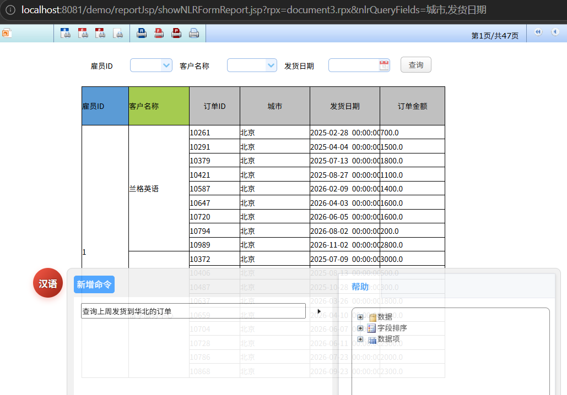Click the orange export document icon
Image resolution: width=567 pixels, height=395 pixels.
tap(7, 33)
